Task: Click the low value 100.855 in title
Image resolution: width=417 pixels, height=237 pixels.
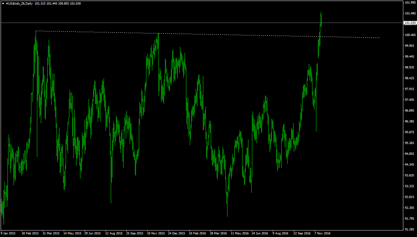Action: point(64,3)
